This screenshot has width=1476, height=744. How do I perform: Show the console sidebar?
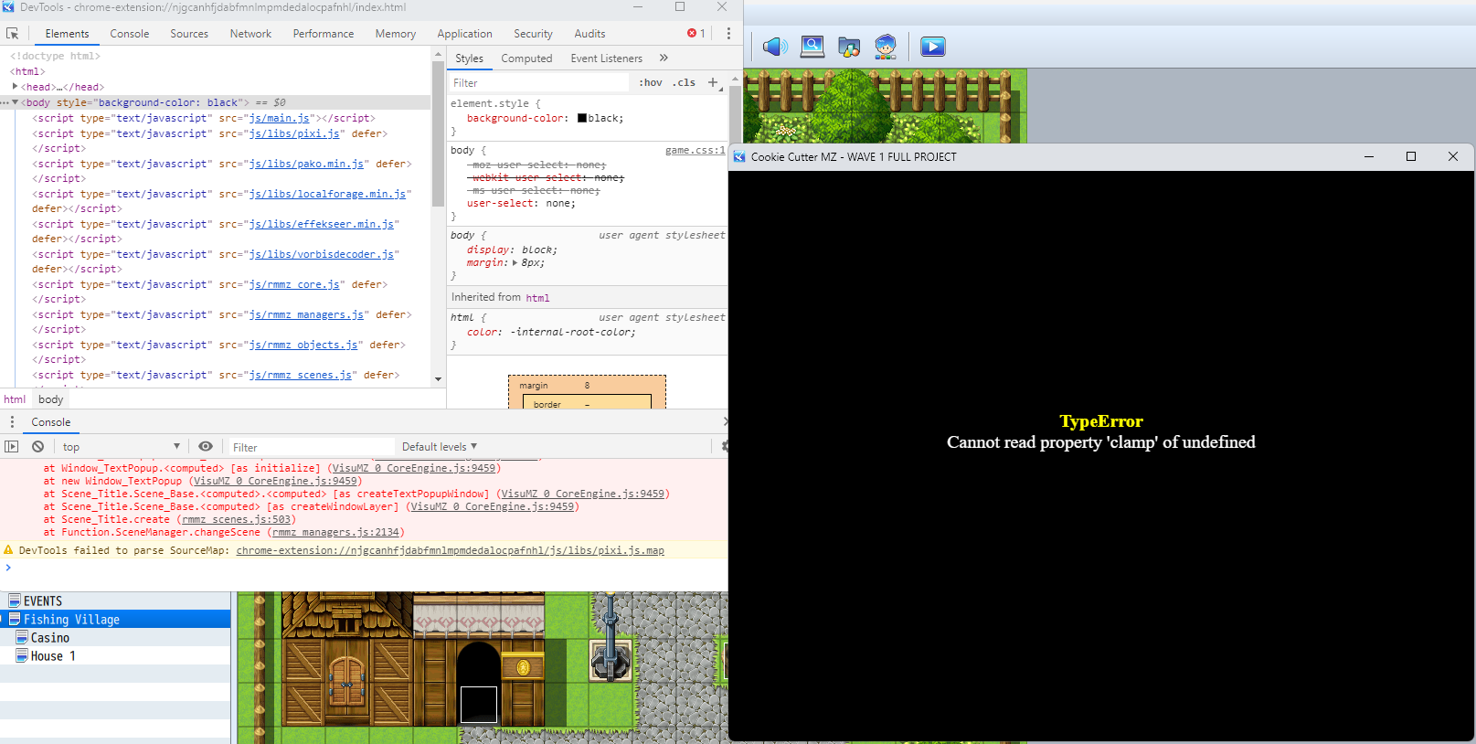coord(12,447)
